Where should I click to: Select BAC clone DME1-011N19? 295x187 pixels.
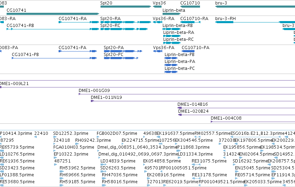tap(193, 101)
